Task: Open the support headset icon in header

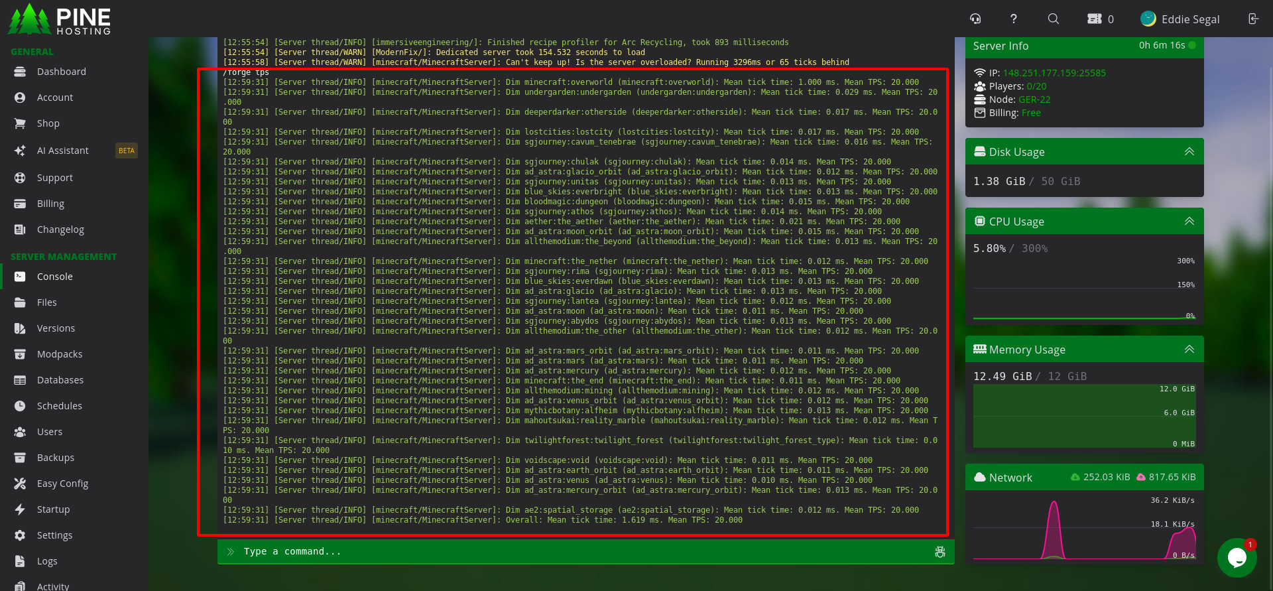Action: pyautogui.click(x=975, y=19)
